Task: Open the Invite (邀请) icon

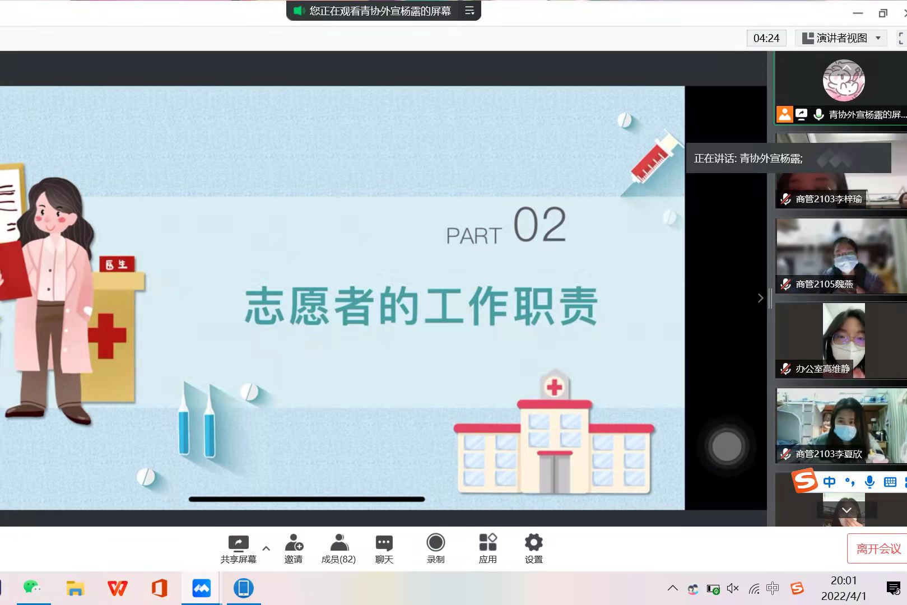Action: [294, 548]
